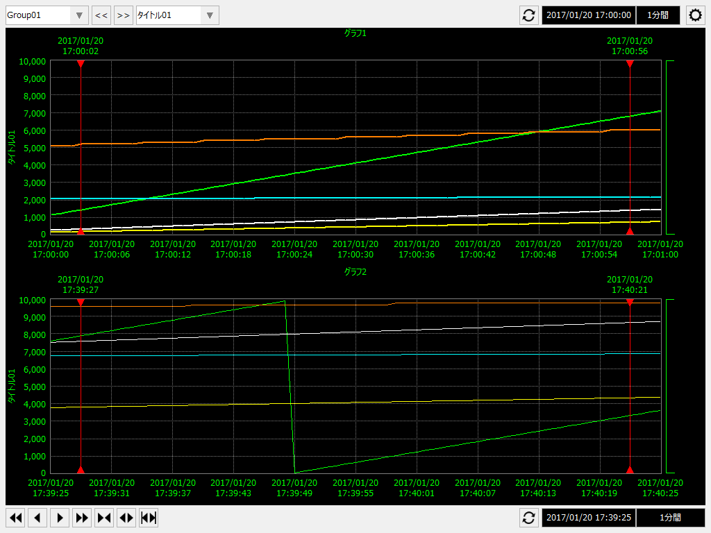Click the jump-to-end navigation icon
Viewport: 711px width, 533px height.
coord(149,518)
